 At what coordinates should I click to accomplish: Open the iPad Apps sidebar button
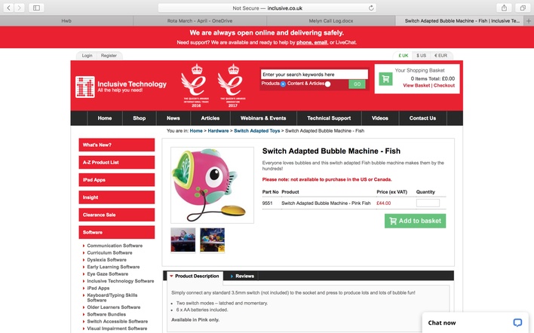click(116, 179)
